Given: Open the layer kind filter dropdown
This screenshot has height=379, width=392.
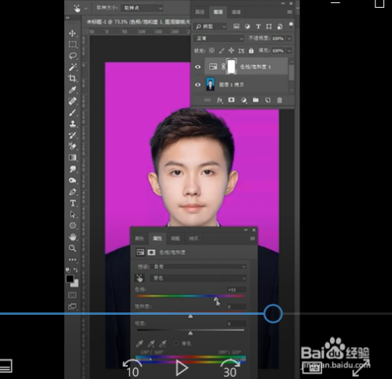Looking at the screenshot, I should (x=210, y=27).
